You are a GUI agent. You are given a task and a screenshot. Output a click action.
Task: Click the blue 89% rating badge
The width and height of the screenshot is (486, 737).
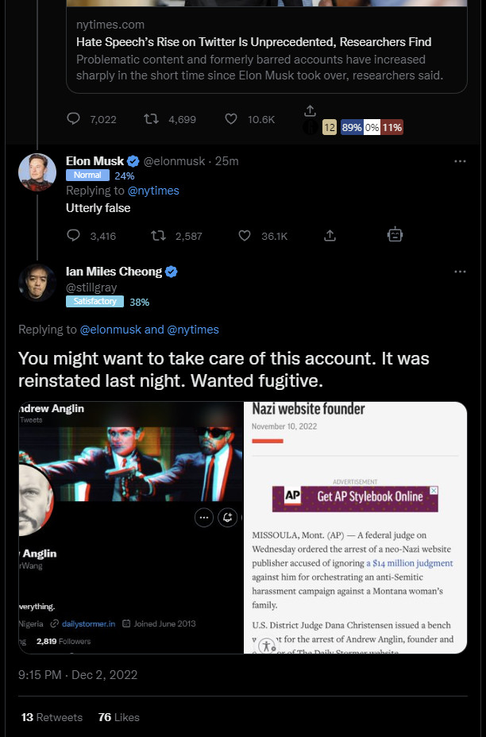pos(352,127)
